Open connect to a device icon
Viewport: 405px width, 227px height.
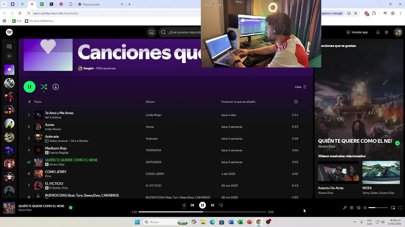[x=358, y=208]
